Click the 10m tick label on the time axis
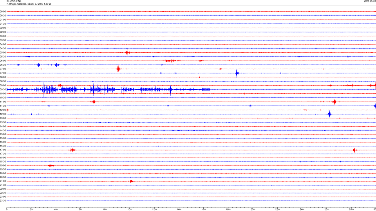This screenshot has width=376, height=211. [130, 209]
